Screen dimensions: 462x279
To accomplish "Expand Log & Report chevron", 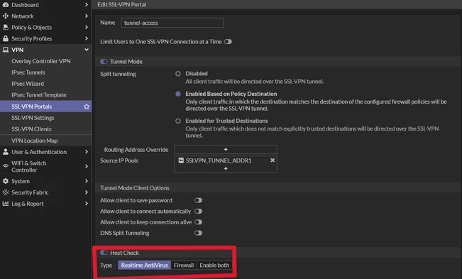I will coord(87,203).
